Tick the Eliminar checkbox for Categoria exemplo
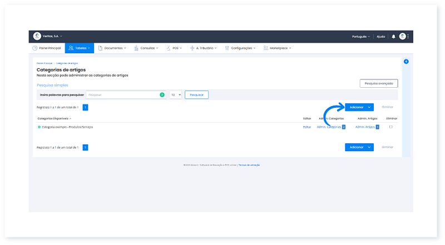 391,127
